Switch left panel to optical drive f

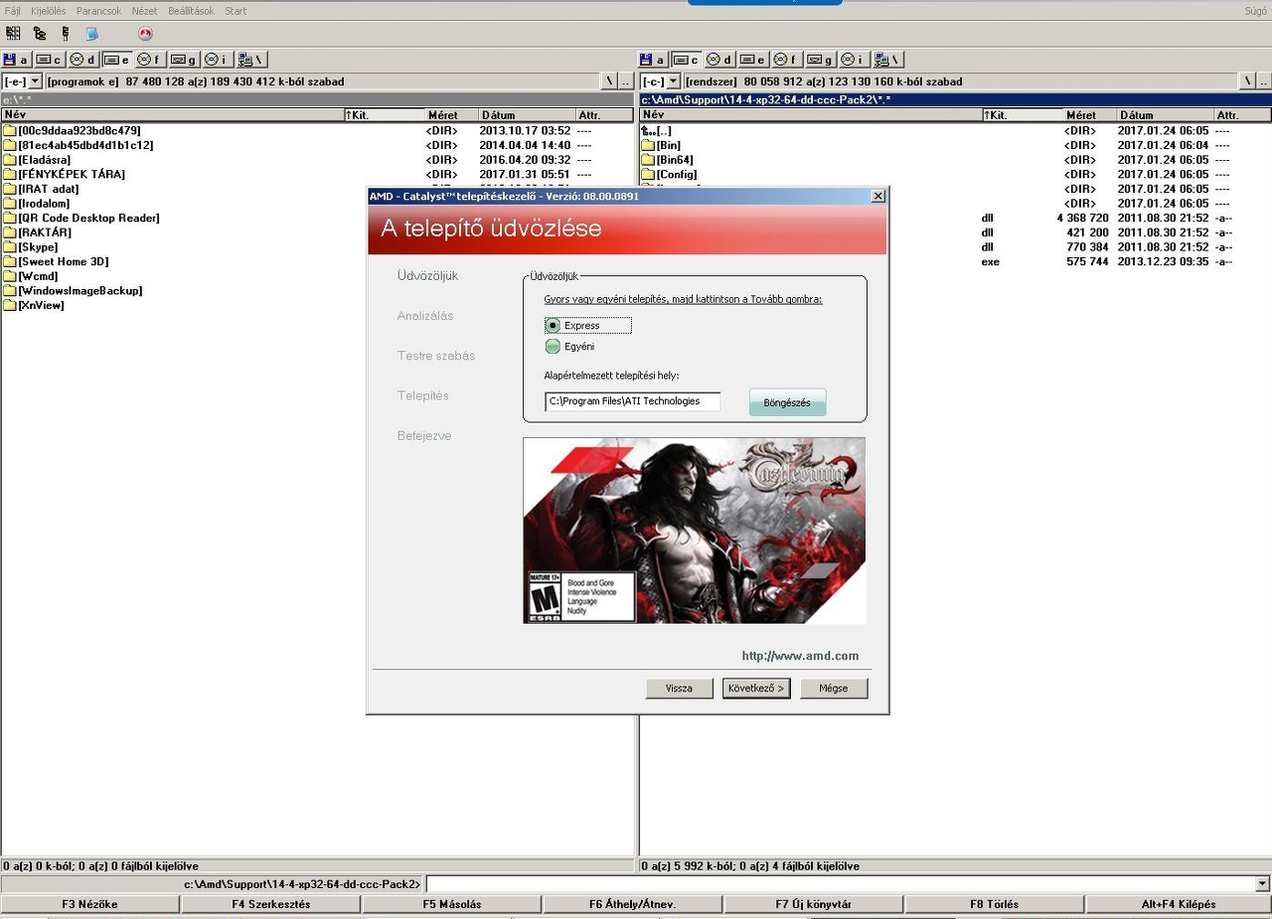point(151,60)
